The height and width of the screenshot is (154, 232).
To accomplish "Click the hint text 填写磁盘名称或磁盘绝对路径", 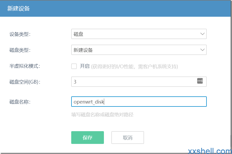I will (102, 114).
